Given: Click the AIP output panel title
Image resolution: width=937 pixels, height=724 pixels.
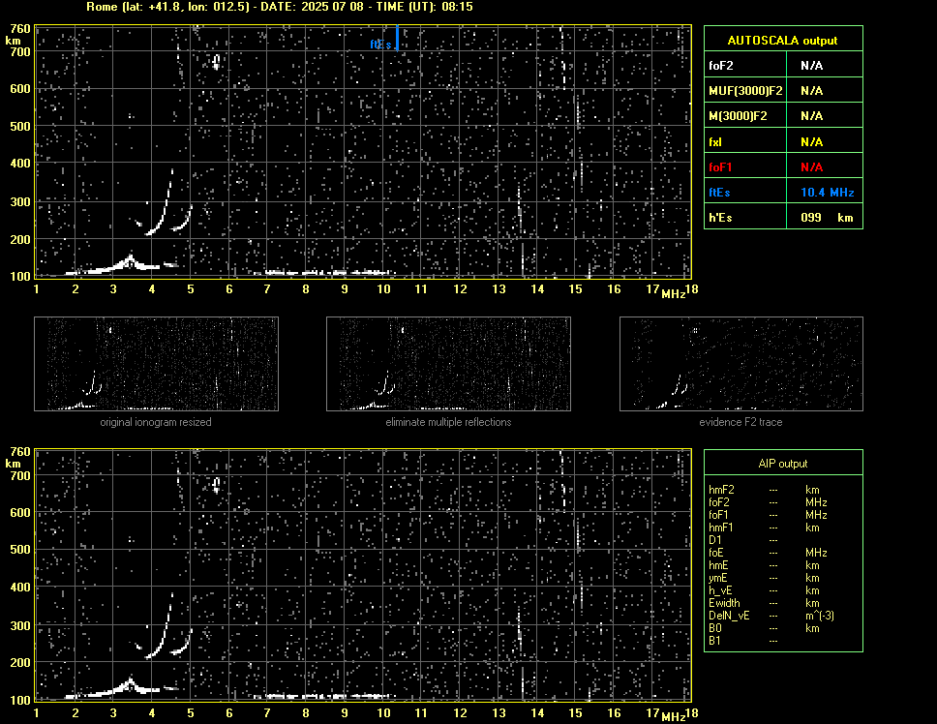Looking at the screenshot, I should point(782,464).
